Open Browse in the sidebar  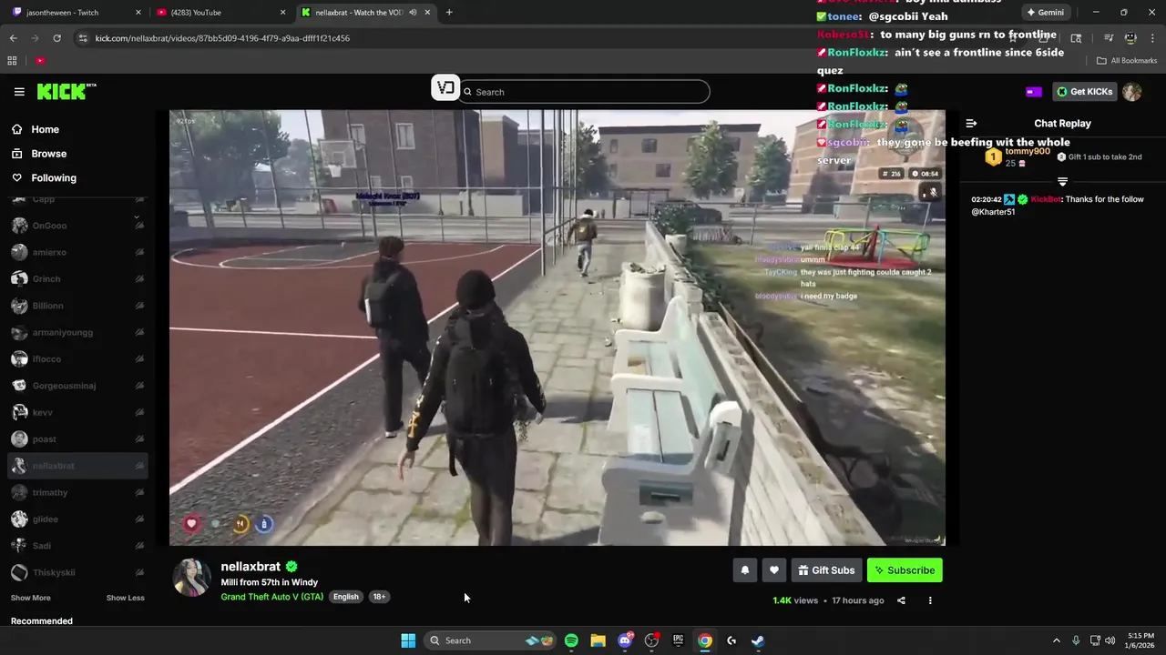pos(48,154)
